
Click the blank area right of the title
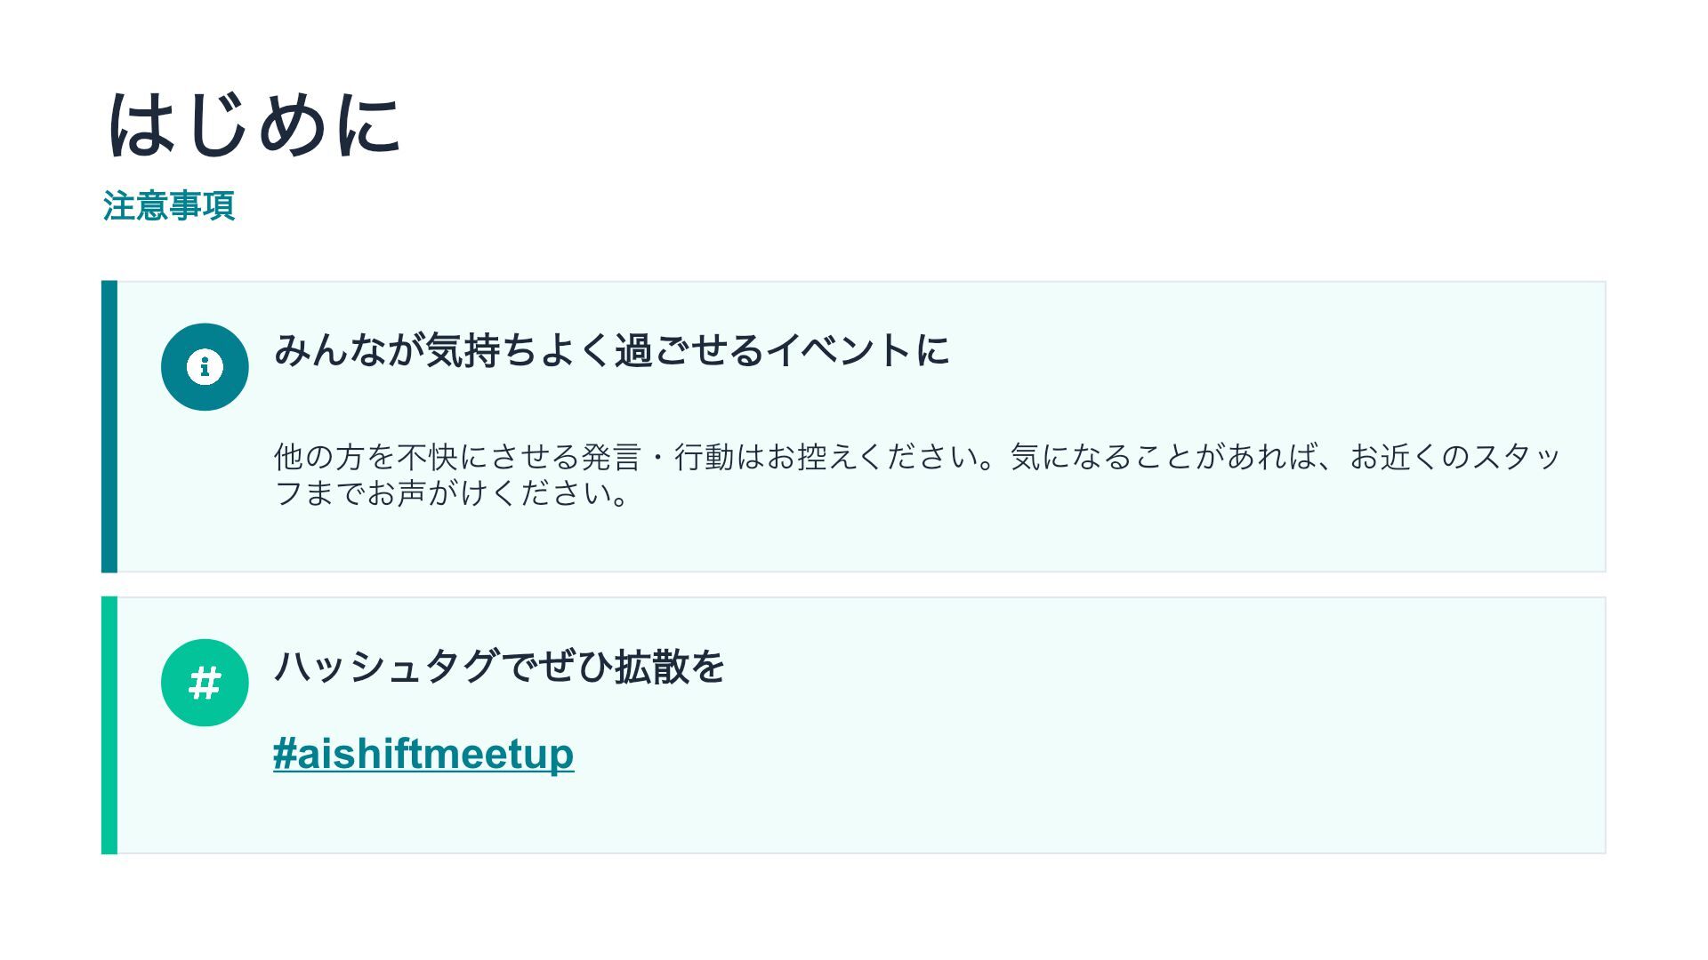1023,124
